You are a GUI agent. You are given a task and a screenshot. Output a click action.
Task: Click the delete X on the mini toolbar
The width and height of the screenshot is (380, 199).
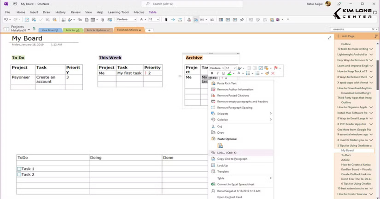(273, 73)
